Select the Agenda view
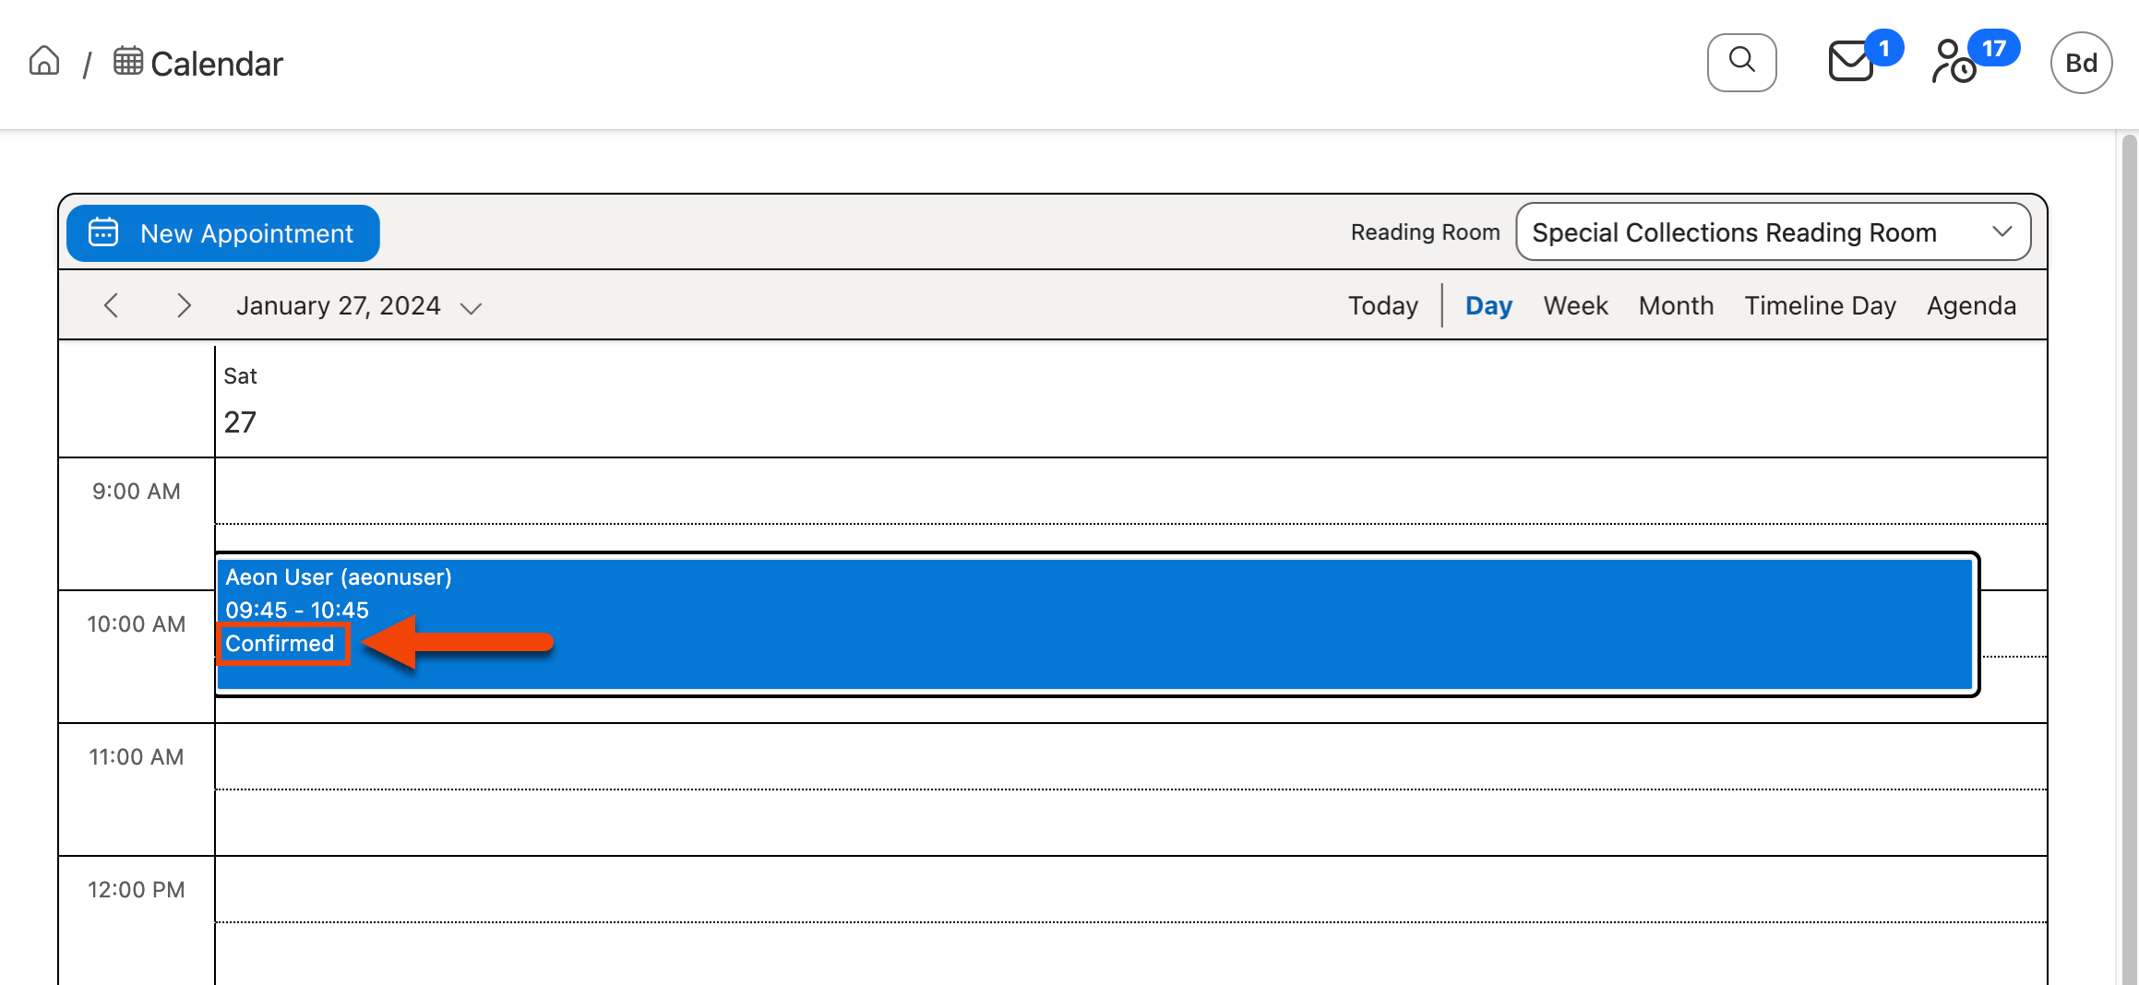The width and height of the screenshot is (2139, 985). (1971, 305)
